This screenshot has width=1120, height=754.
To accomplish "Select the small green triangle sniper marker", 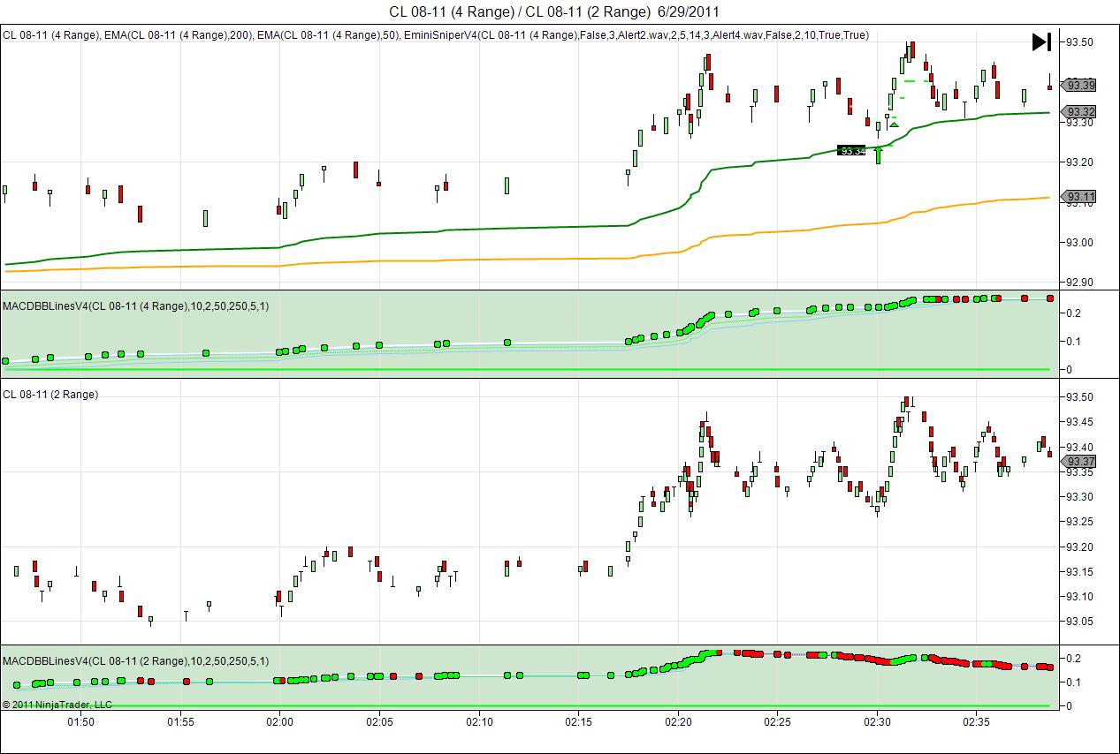I will coord(895,125).
